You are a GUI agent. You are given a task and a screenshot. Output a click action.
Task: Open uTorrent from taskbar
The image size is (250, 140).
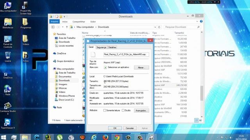click(60, 137)
